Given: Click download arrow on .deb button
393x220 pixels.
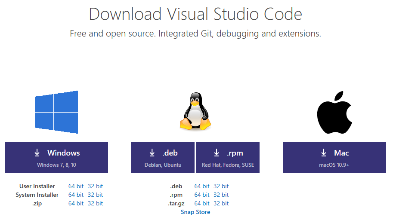Looking at the screenshot, I should coord(152,153).
